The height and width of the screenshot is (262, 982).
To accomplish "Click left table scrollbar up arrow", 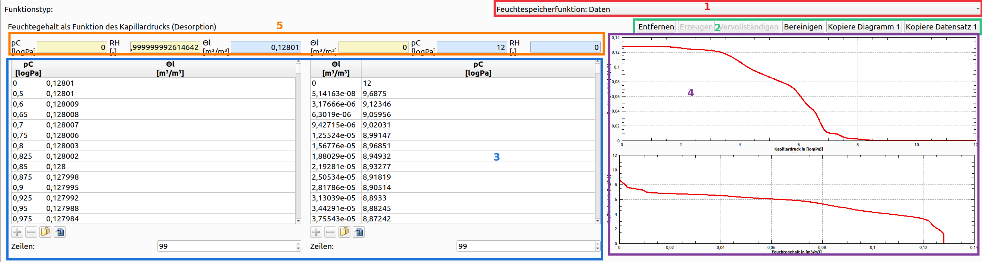I will click(x=299, y=61).
